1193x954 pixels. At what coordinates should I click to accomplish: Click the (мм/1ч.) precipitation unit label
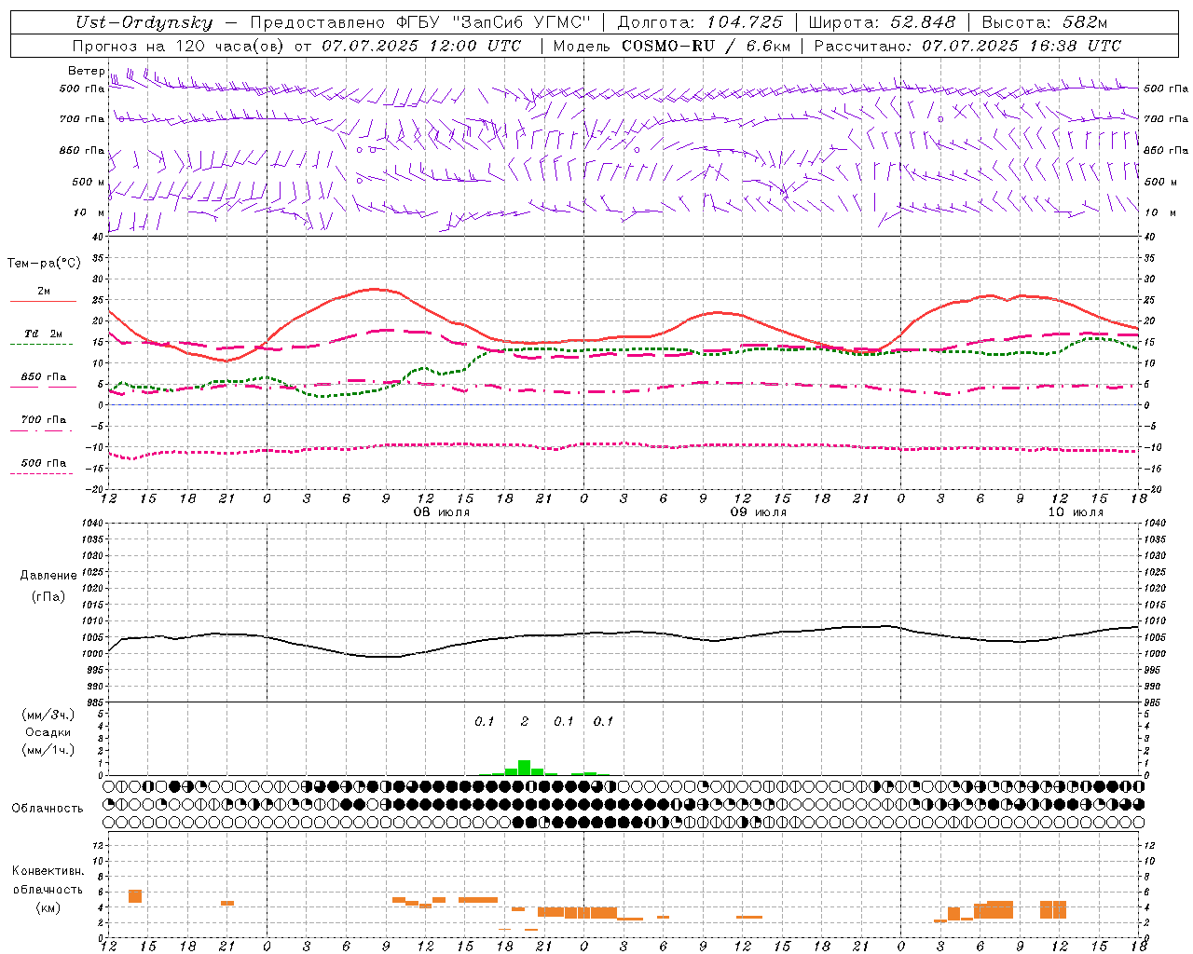[48, 750]
